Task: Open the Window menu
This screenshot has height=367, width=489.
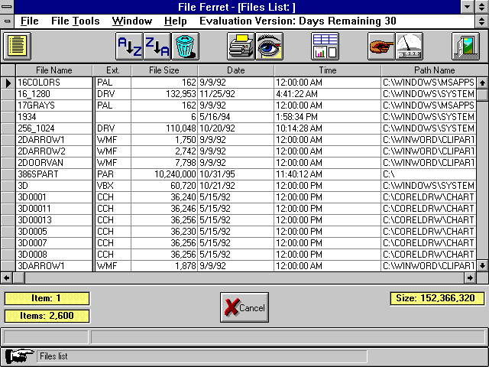Action: pos(131,21)
